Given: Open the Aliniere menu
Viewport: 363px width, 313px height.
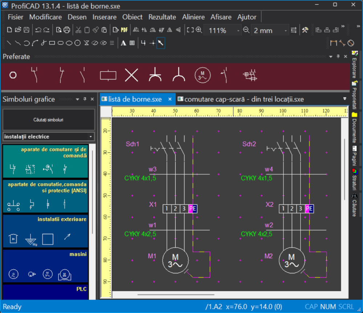Looking at the screenshot, I should tap(193, 17).
